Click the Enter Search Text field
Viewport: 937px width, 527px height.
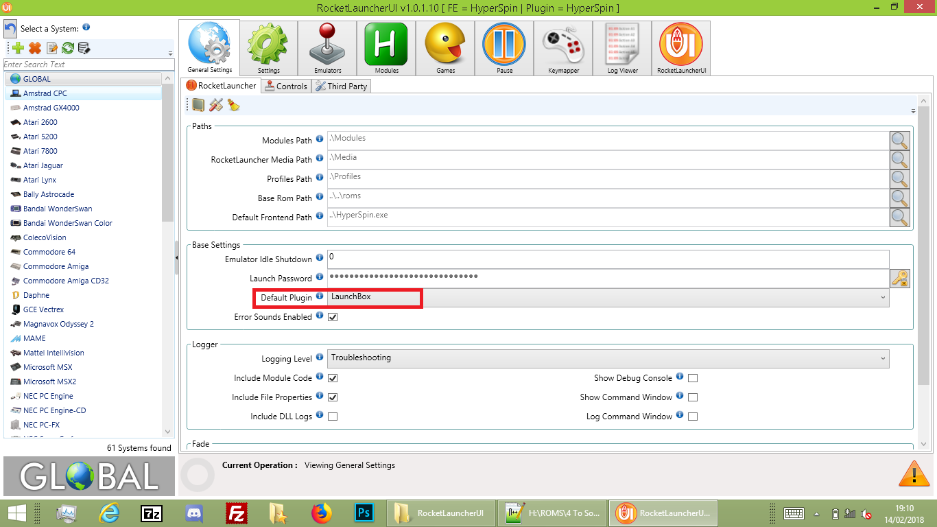coord(89,65)
